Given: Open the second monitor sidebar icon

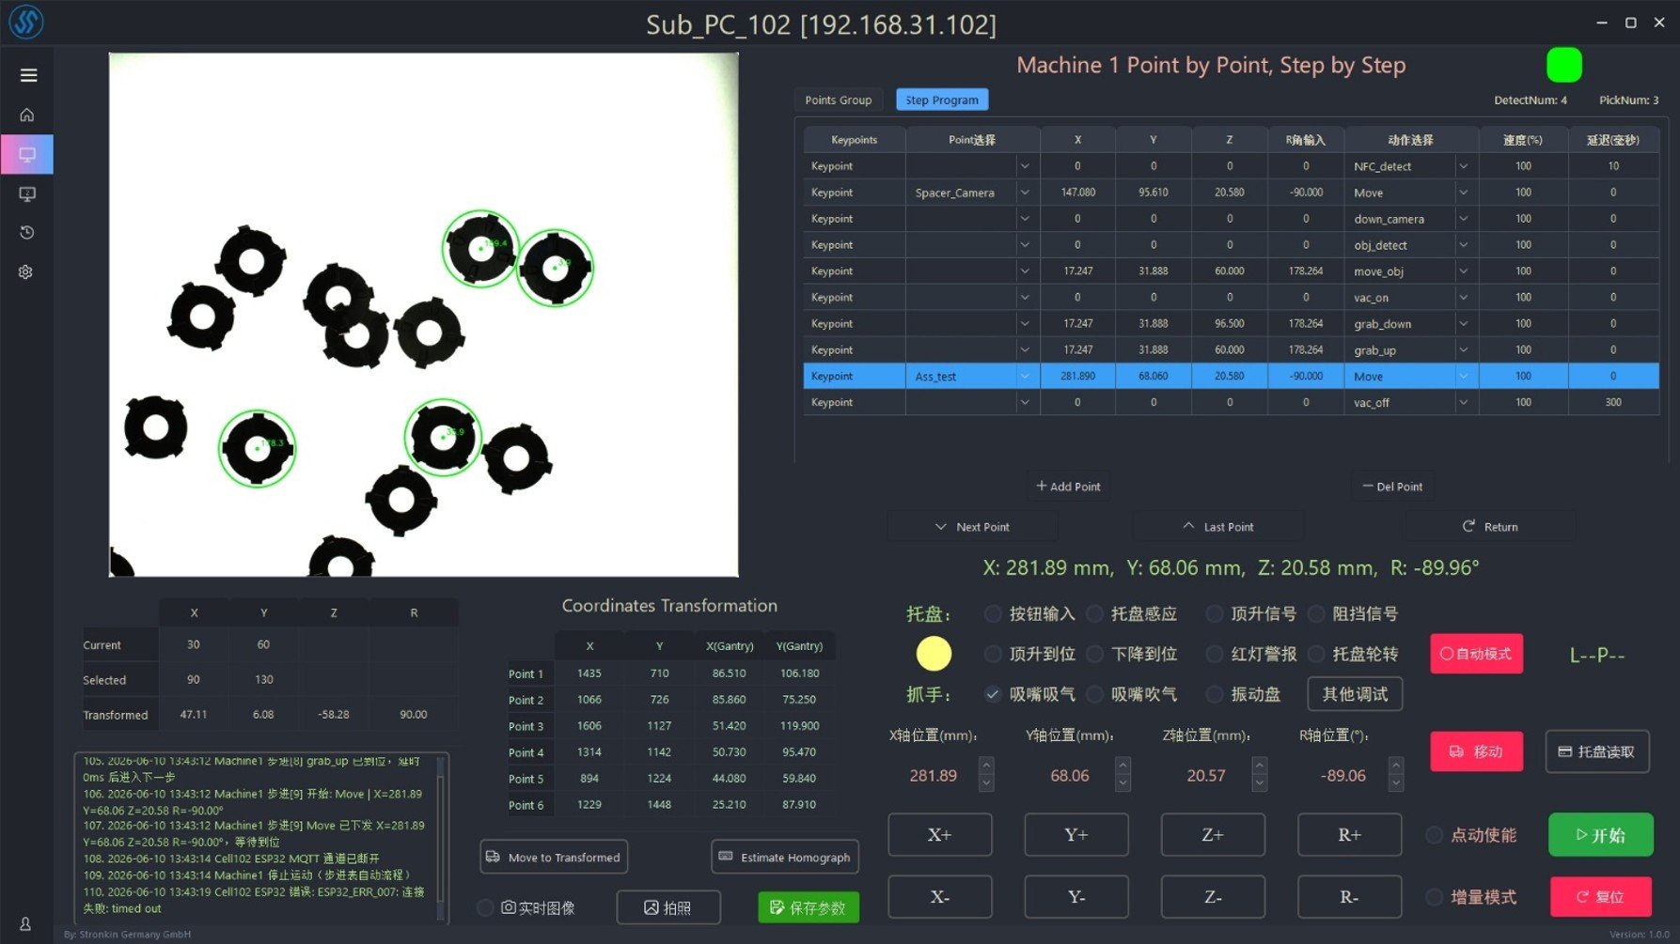Looking at the screenshot, I should click(x=27, y=193).
